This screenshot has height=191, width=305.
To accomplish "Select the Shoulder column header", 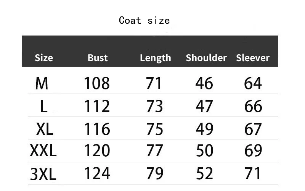I will tap(206, 58).
